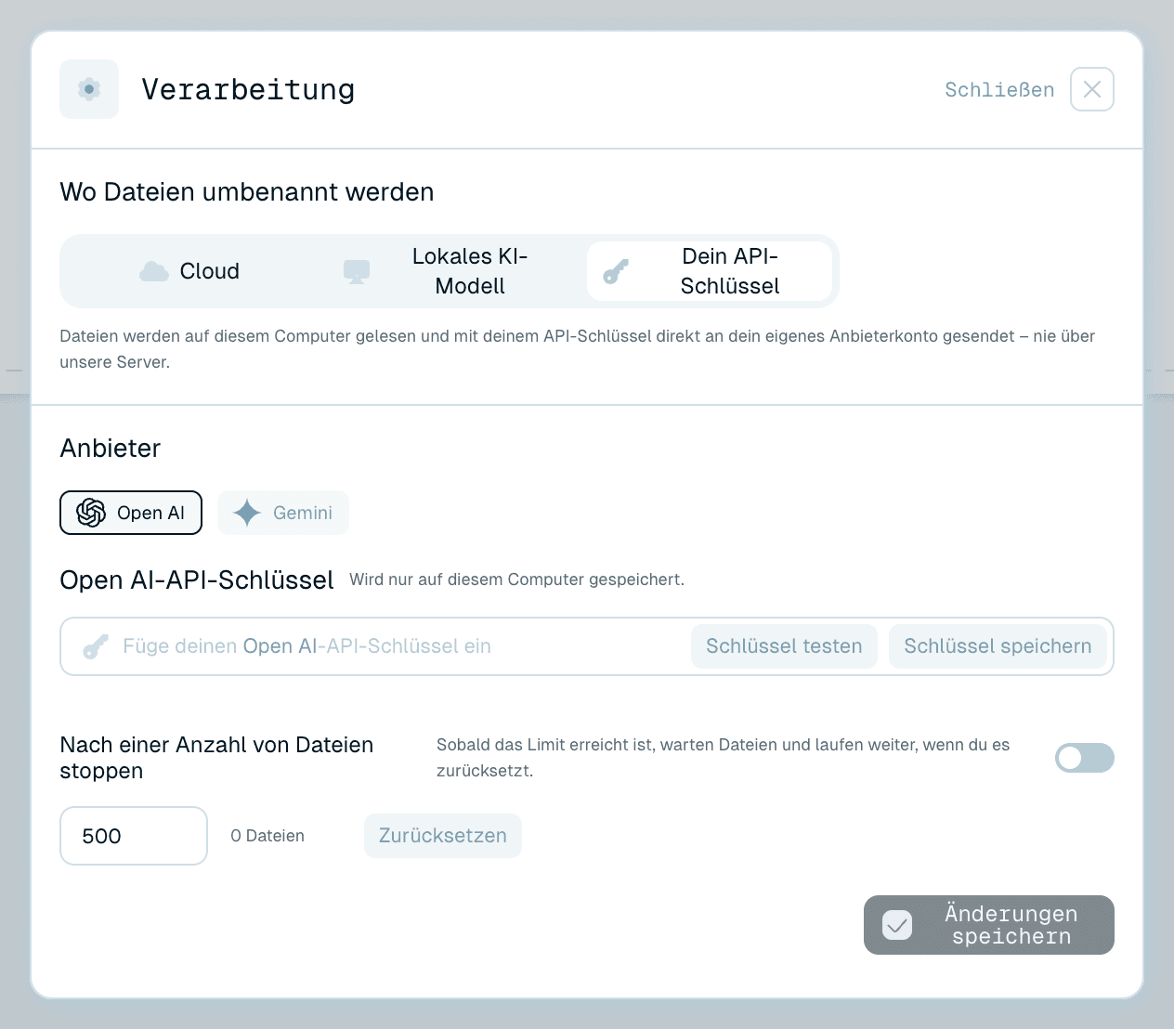
Task: Click the 'Wo Dateien umbenannt werden' heading
Action: pos(247,192)
